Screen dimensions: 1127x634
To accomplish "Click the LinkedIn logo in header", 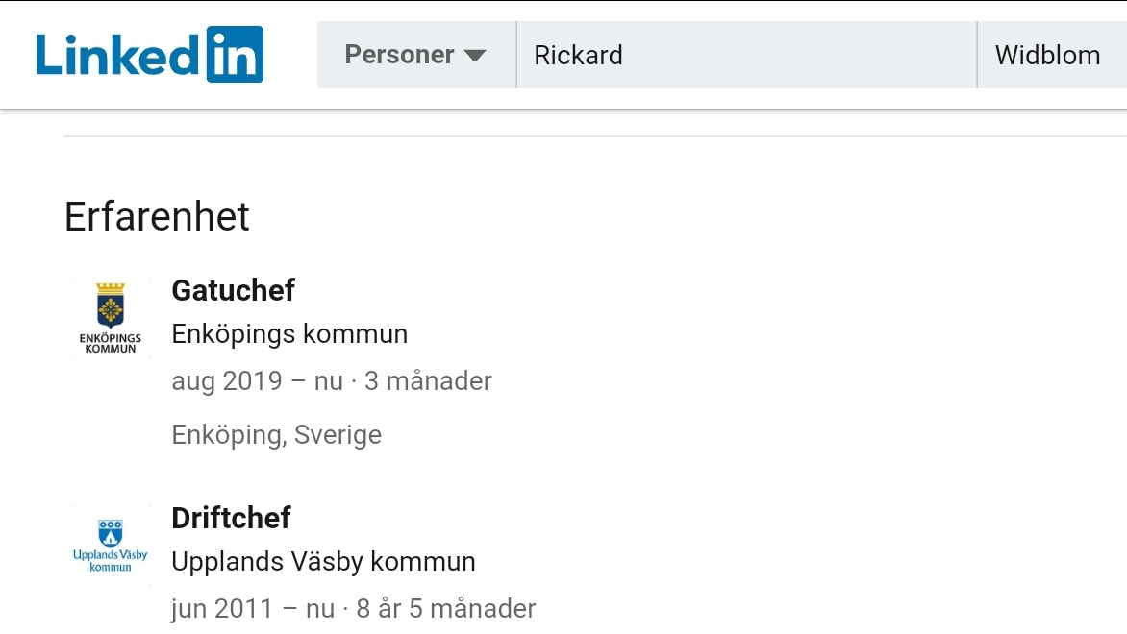I will click(x=149, y=55).
